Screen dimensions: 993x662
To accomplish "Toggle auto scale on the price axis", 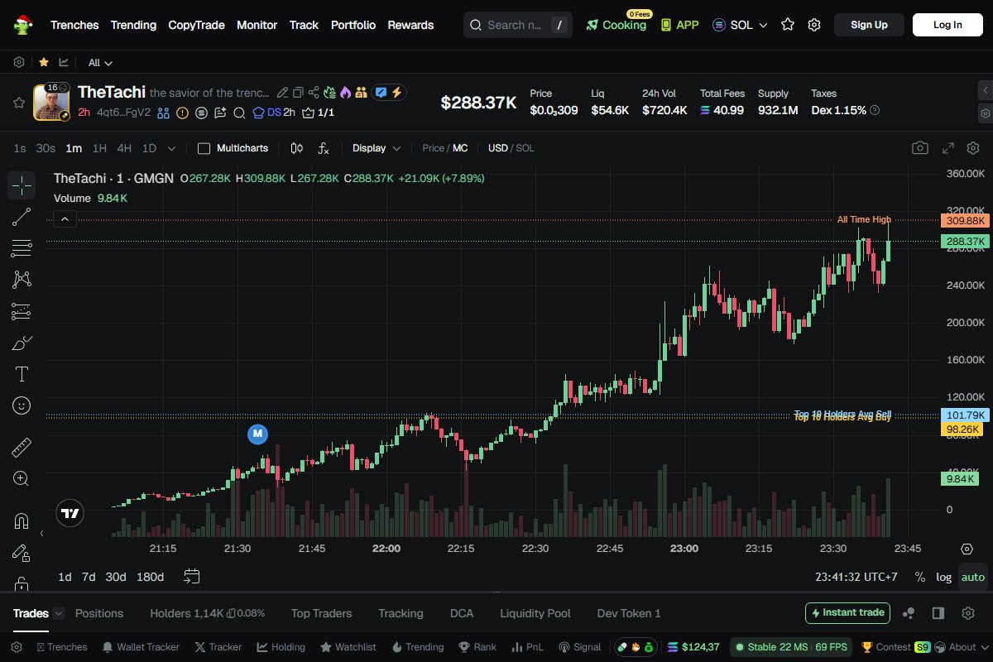I will [972, 577].
